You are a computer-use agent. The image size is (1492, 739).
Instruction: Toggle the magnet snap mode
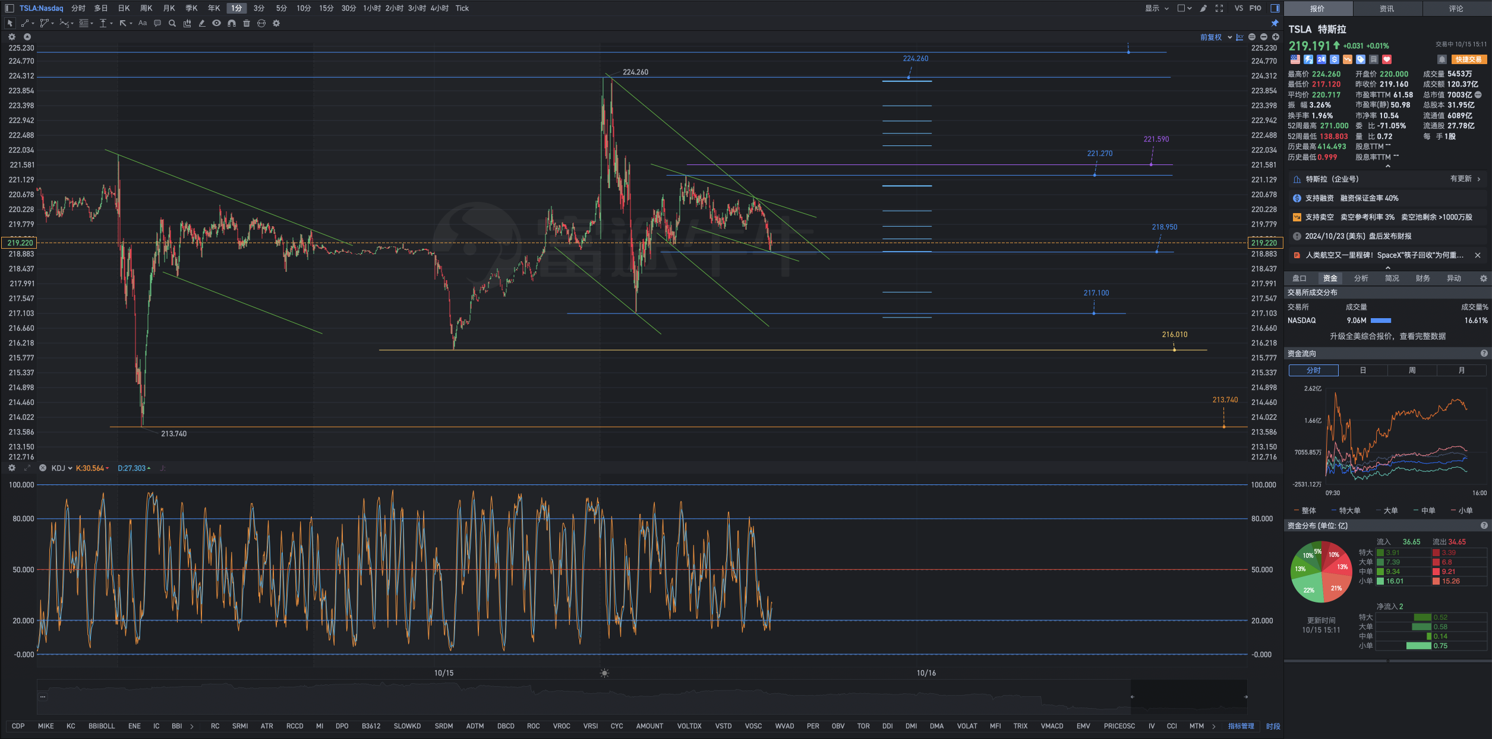click(232, 23)
